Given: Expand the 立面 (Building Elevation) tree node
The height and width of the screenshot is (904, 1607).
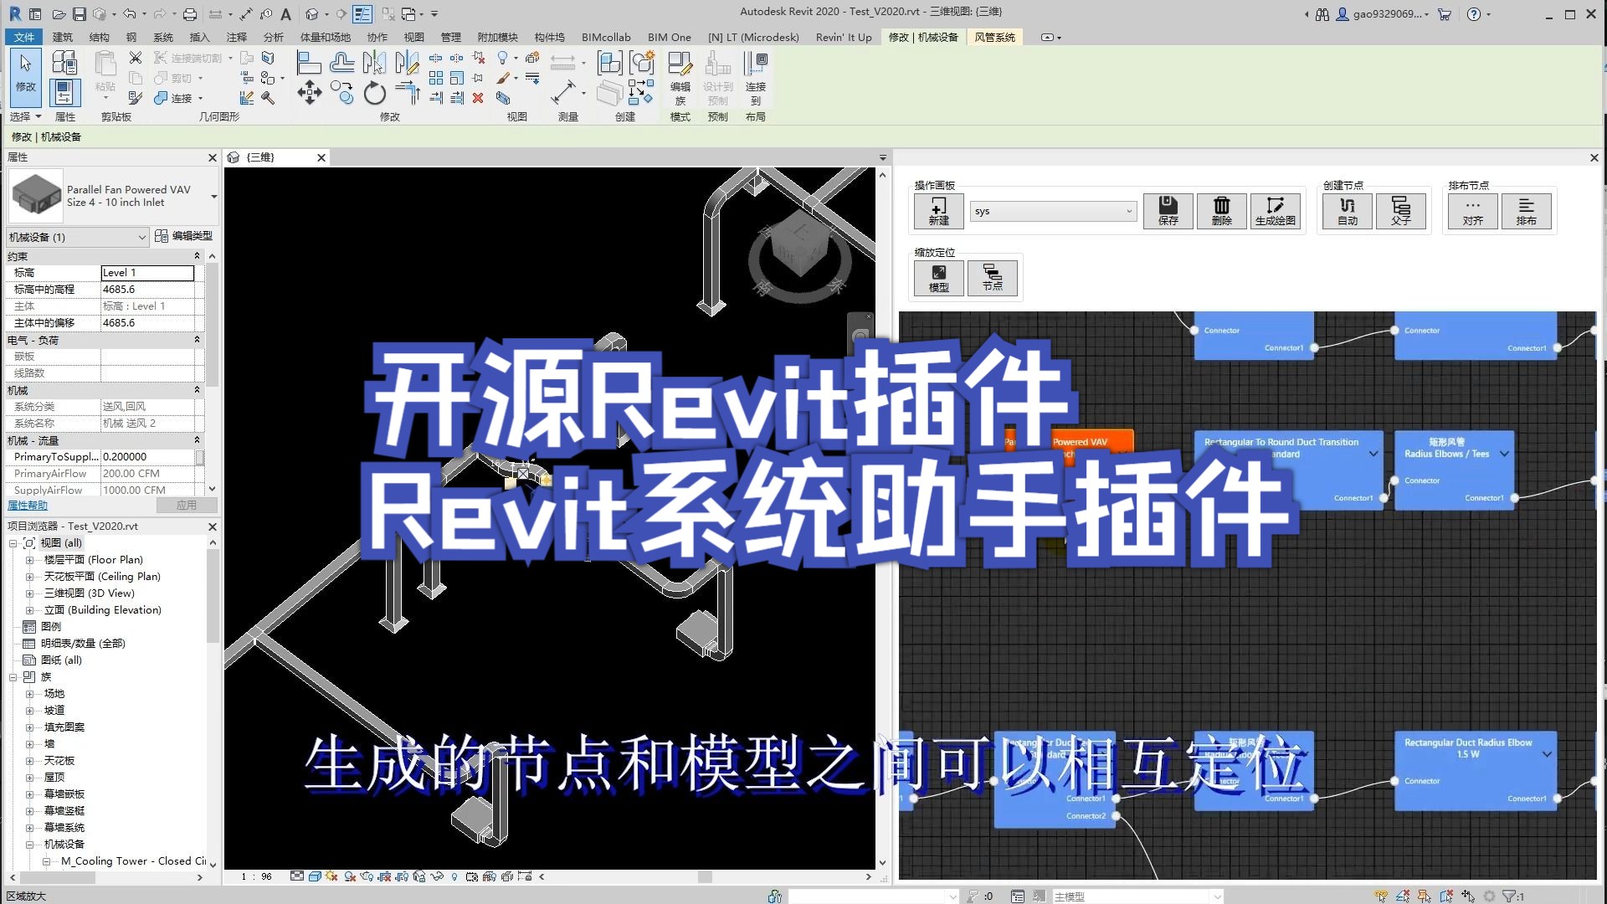Looking at the screenshot, I should (29, 610).
